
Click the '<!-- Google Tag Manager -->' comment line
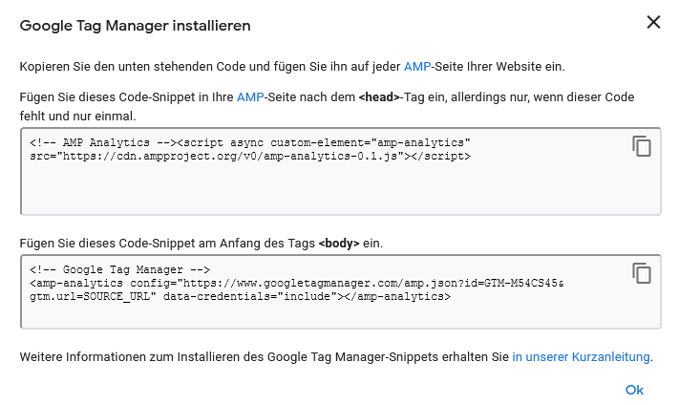119,270
